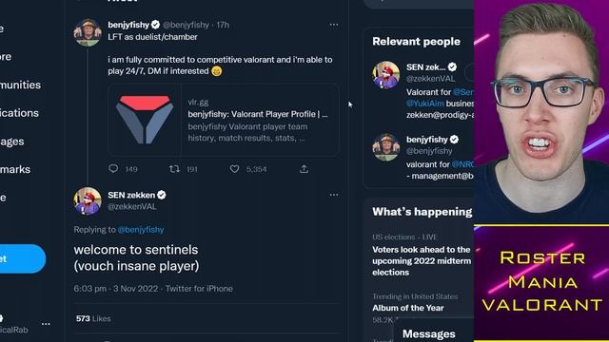Open benjyfishy's avatar on the LFT tweet
The height and width of the screenshot is (342, 609).
(88, 32)
